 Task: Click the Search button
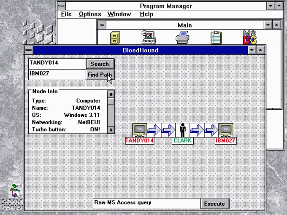[100, 64]
